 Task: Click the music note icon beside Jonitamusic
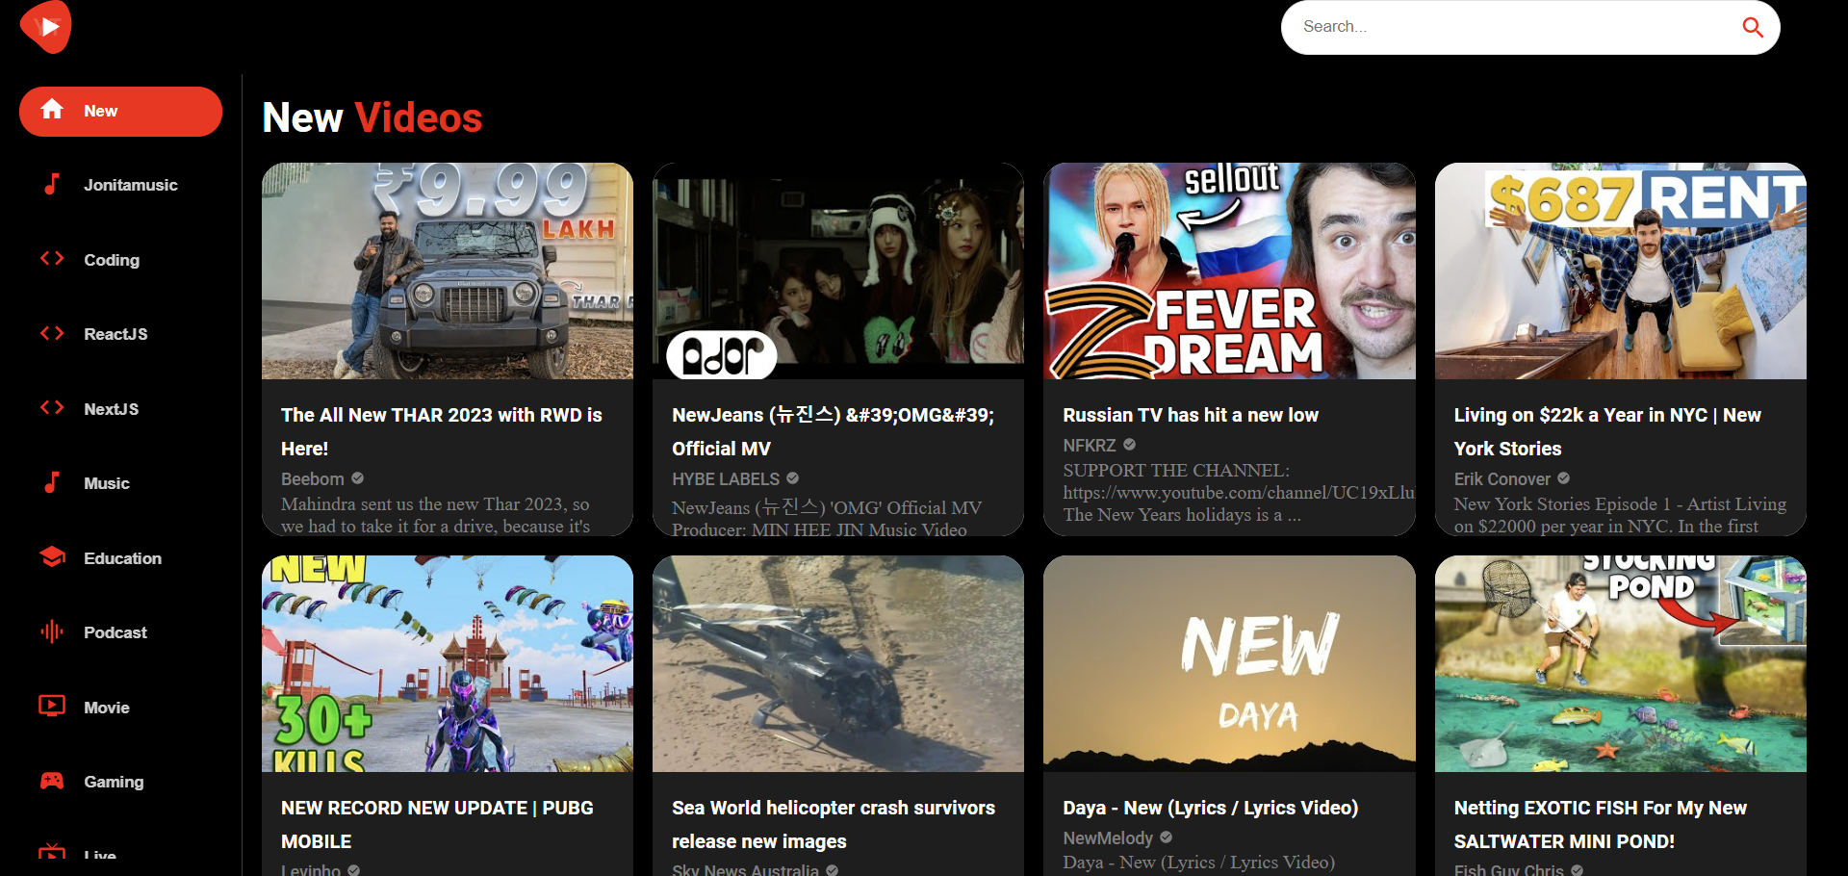[52, 184]
